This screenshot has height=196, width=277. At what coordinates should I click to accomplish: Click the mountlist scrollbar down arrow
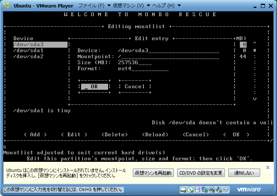(x=255, y=98)
